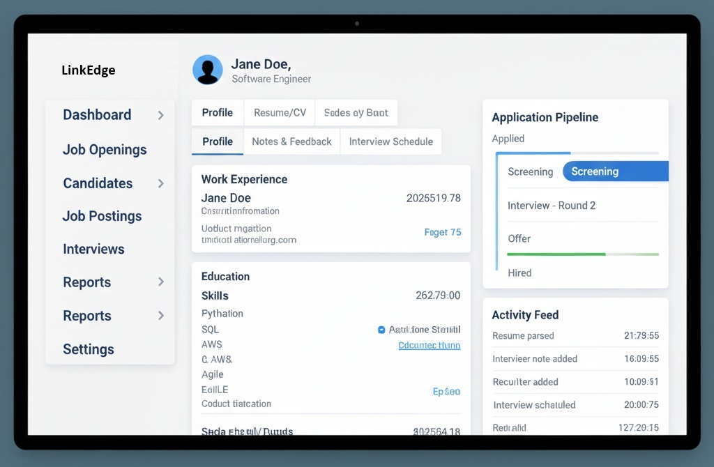Expand the Candidates submenu chevron
The width and height of the screenshot is (714, 467).
161,183
